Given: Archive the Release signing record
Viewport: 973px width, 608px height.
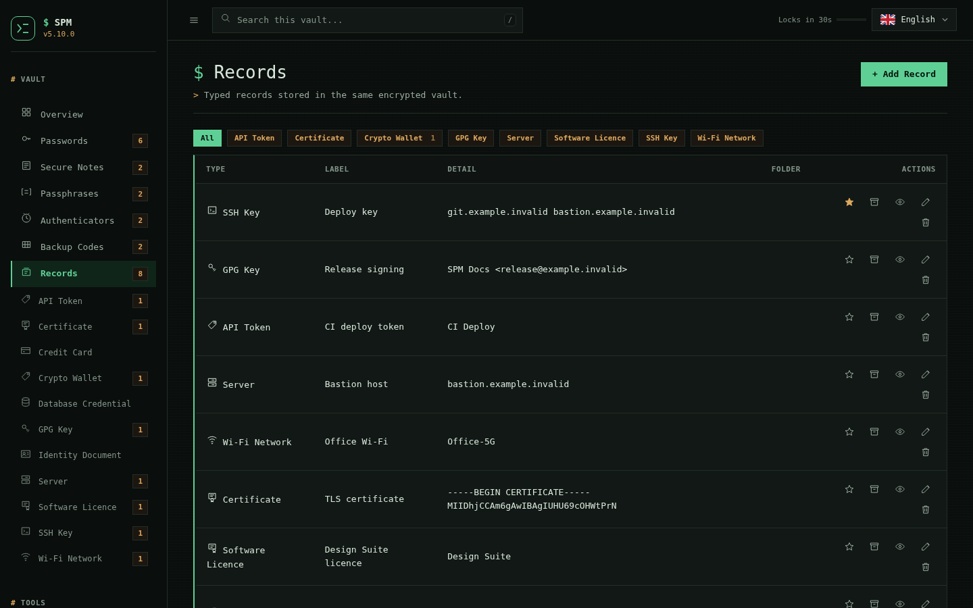Looking at the screenshot, I should [874, 259].
